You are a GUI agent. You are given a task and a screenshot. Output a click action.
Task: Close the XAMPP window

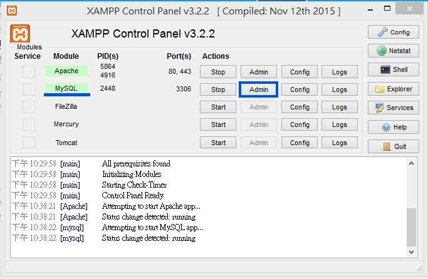409,9
